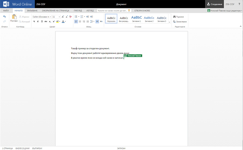
Task: Click Търсене find button
Action: (x=178, y=17)
